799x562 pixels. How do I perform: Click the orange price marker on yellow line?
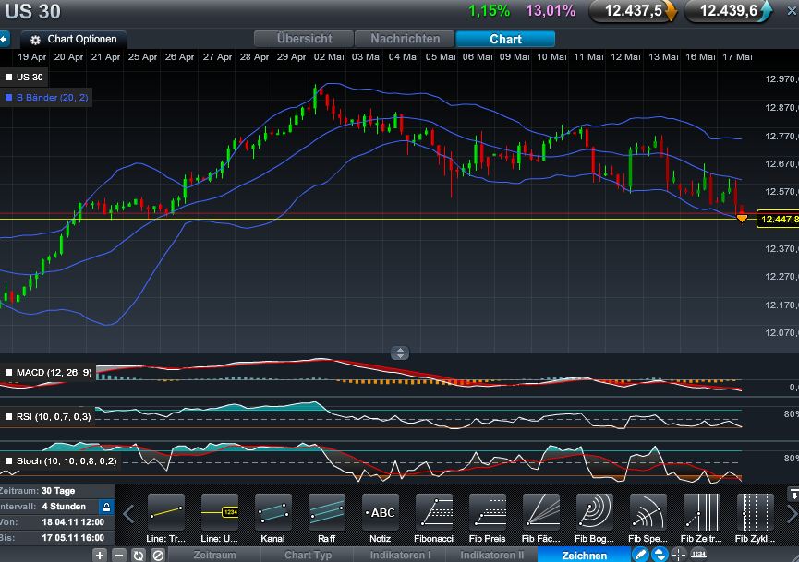click(742, 219)
